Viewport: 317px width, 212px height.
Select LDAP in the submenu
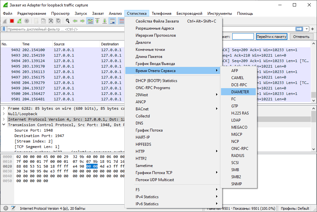click(x=239, y=120)
